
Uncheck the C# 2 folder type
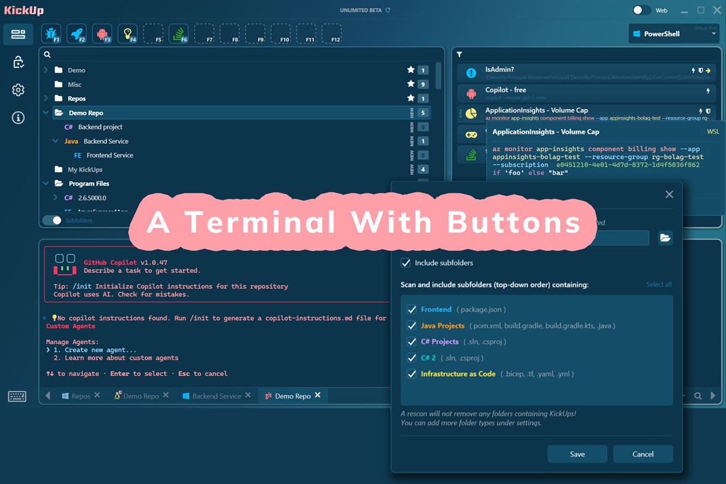[x=411, y=358]
